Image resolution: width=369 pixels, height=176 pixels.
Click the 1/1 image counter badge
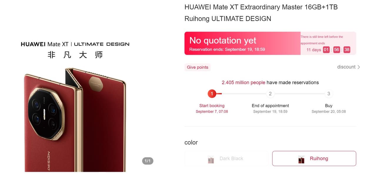click(x=148, y=161)
